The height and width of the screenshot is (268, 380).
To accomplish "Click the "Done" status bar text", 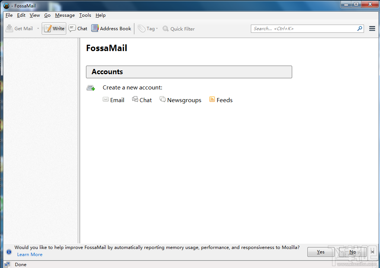I will 20,264.
